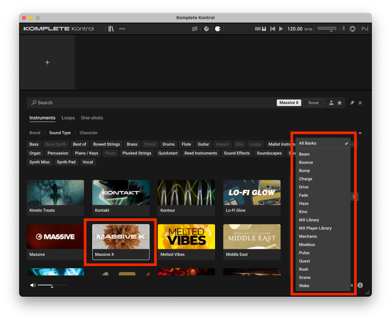Toggle the Piano / Keys tag
Screen dimensions: 391x322
86,153
